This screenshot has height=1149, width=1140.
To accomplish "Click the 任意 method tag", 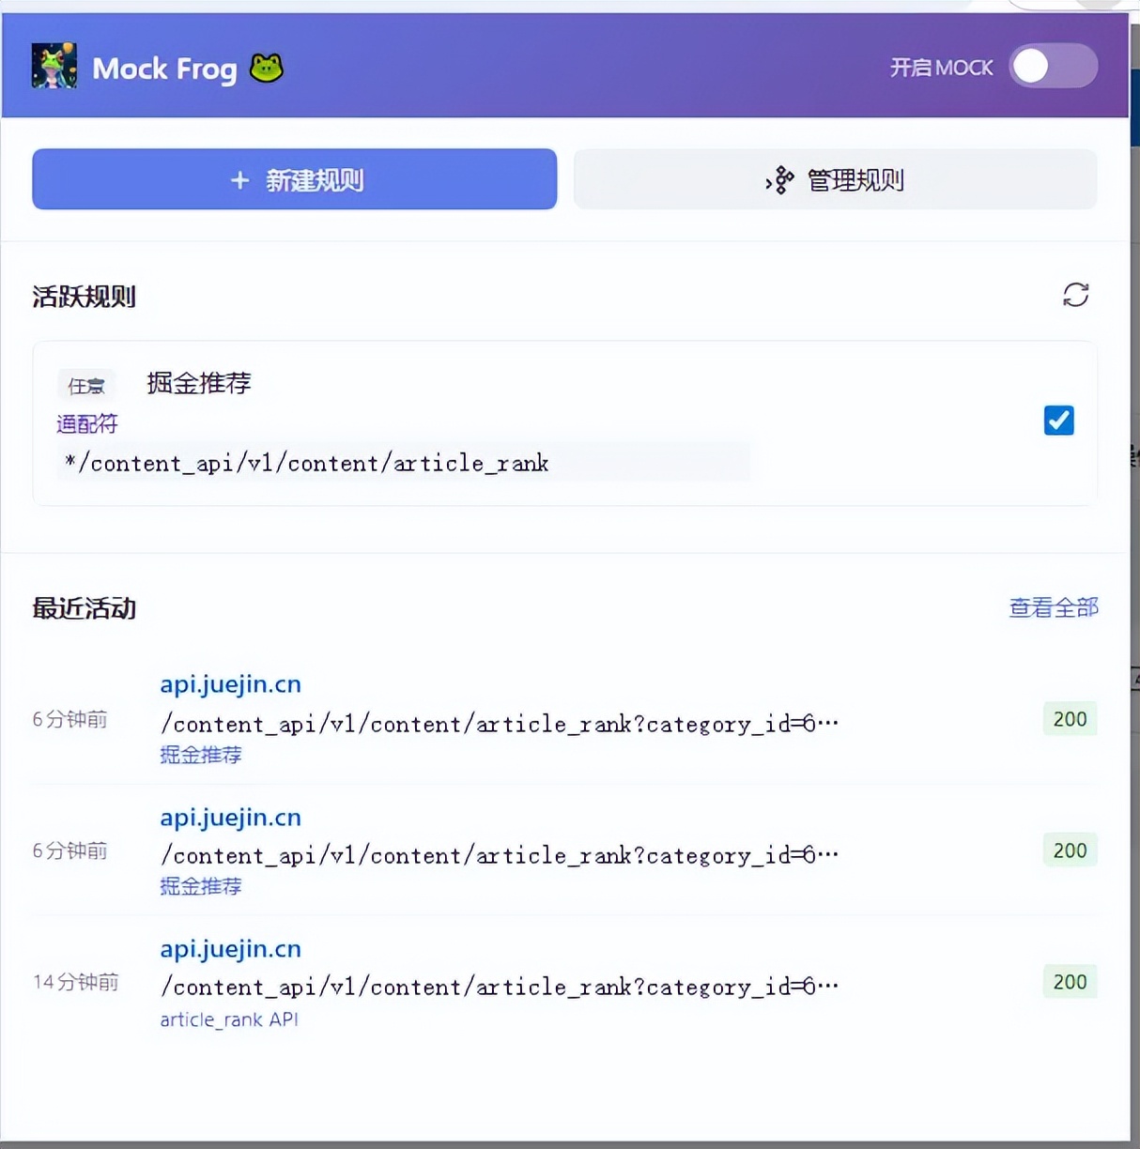I will [x=86, y=386].
